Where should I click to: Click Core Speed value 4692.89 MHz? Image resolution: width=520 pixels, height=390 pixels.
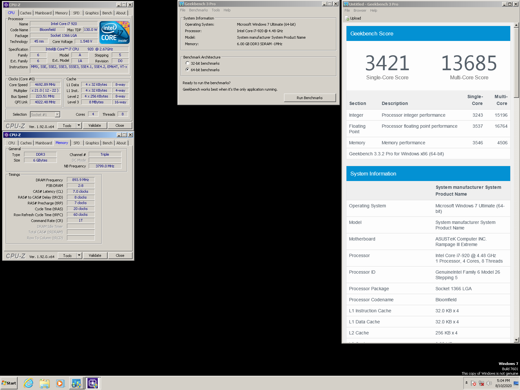(45, 84)
